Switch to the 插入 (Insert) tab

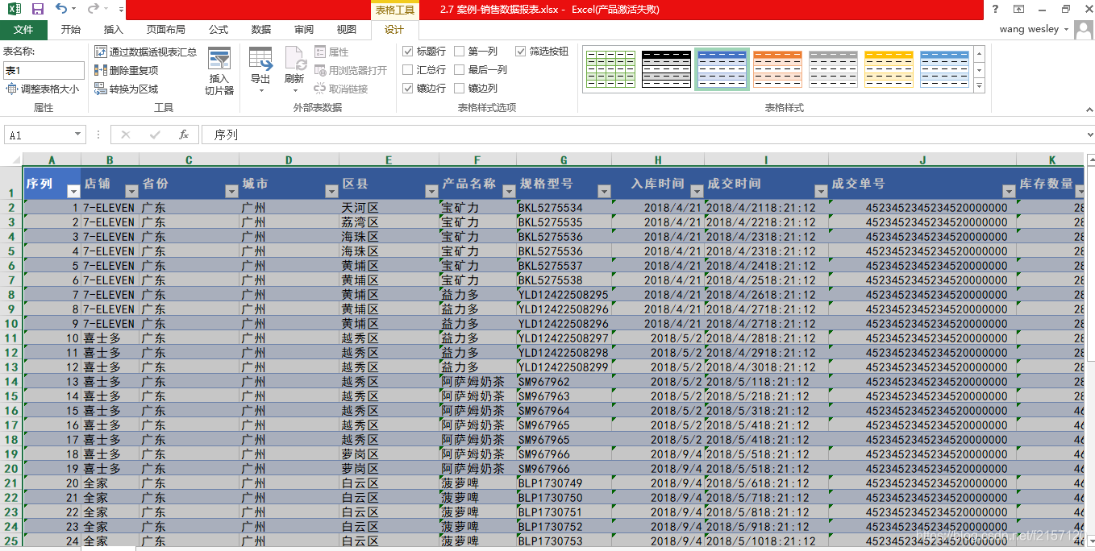tap(114, 30)
